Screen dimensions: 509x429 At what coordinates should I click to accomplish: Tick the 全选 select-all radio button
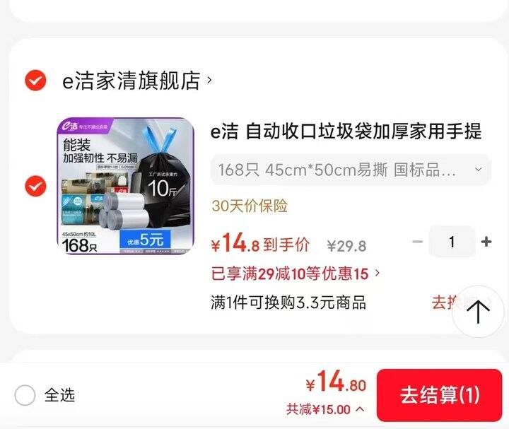click(25, 395)
